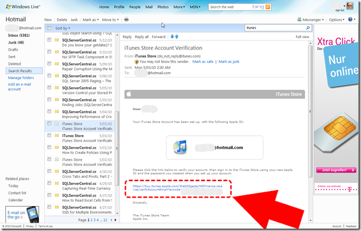The height and width of the screenshot is (231, 361).
Task: Click the iTunes music note icon
Action: click(x=180, y=147)
